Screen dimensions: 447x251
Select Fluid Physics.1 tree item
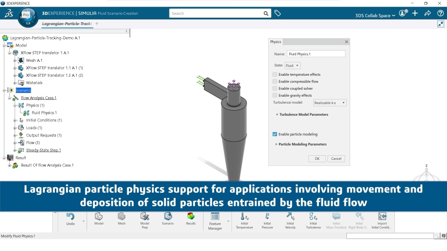pyautogui.click(x=44, y=112)
